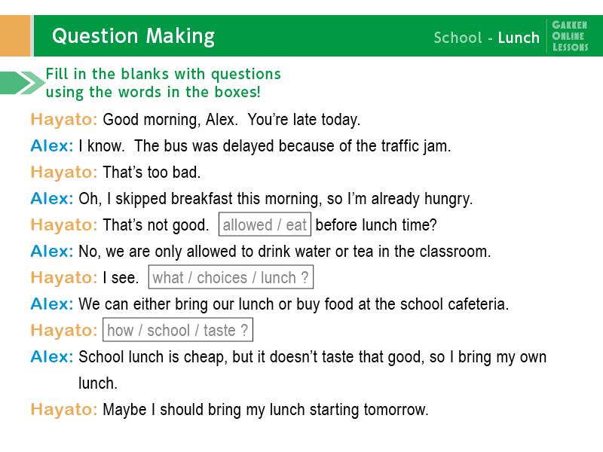Click the line about skipping breakfast

point(275,199)
